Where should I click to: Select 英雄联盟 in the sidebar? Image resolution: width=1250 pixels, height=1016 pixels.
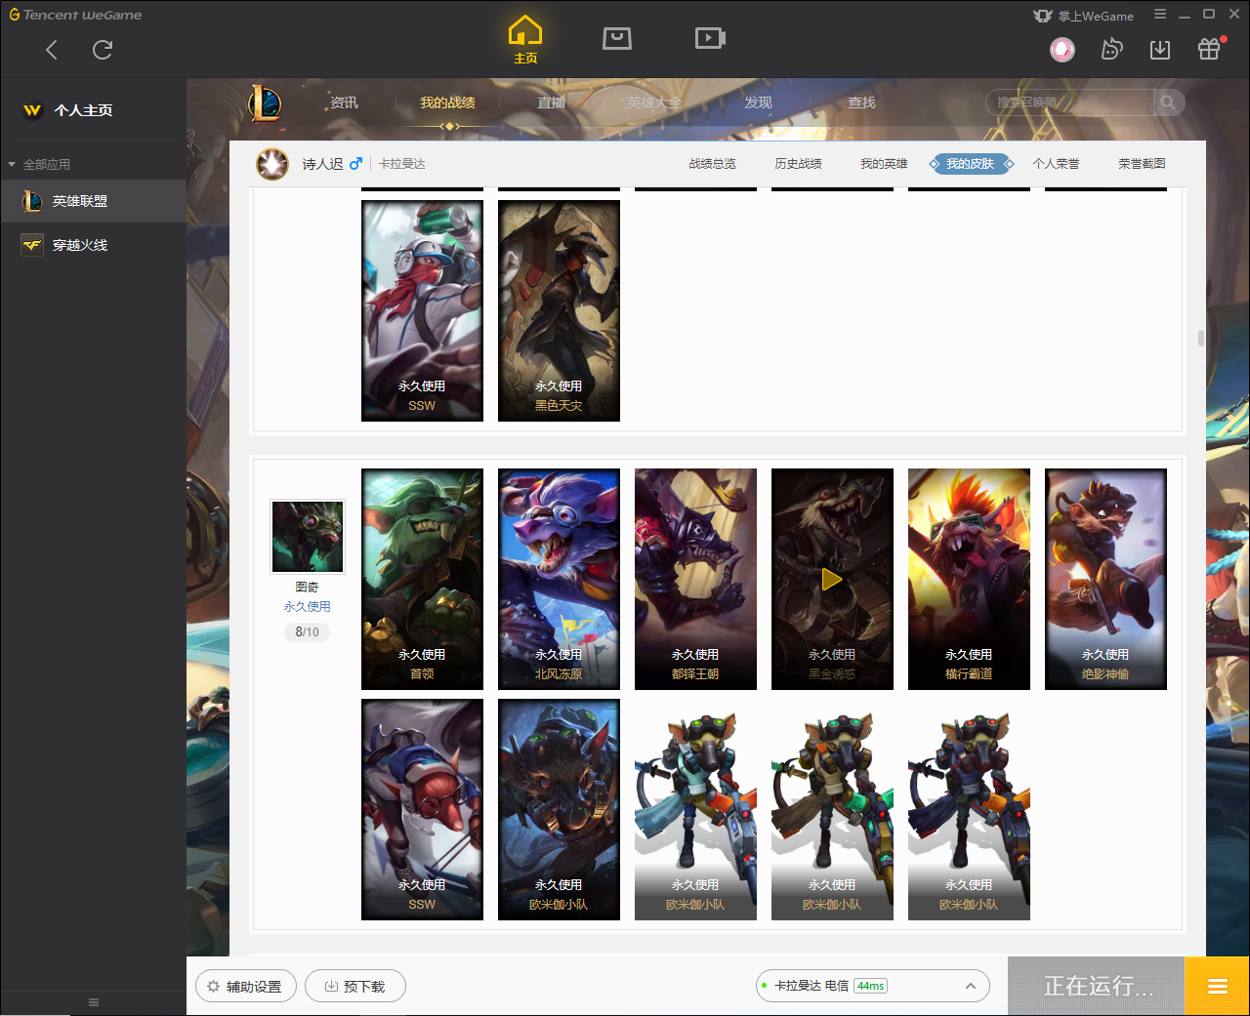click(x=93, y=201)
